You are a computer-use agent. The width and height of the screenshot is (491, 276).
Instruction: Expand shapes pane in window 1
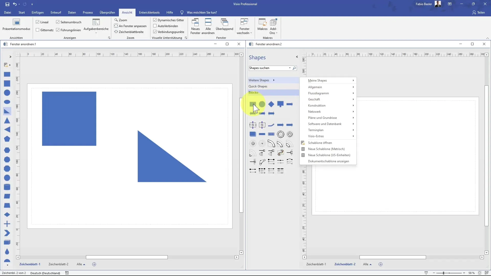[x=10, y=57]
